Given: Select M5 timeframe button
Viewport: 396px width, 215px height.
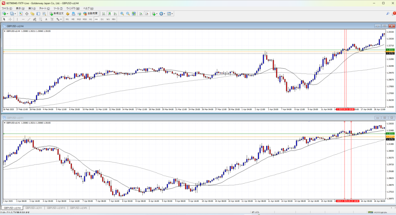Looking at the screenshot, I should (73, 19).
